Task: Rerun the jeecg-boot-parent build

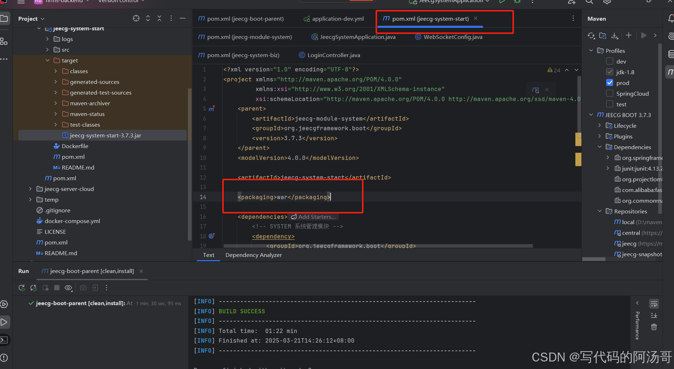Action: 21,288
